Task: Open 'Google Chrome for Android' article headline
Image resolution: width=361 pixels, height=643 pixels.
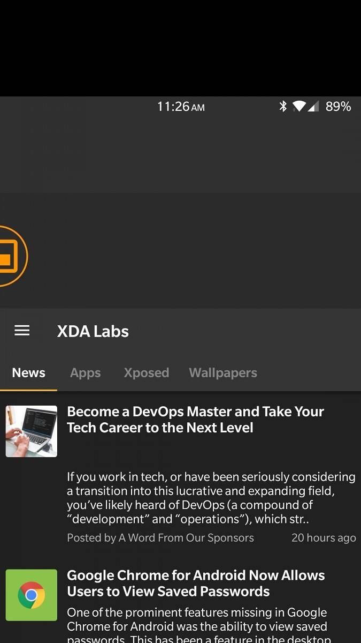Action: 196,583
